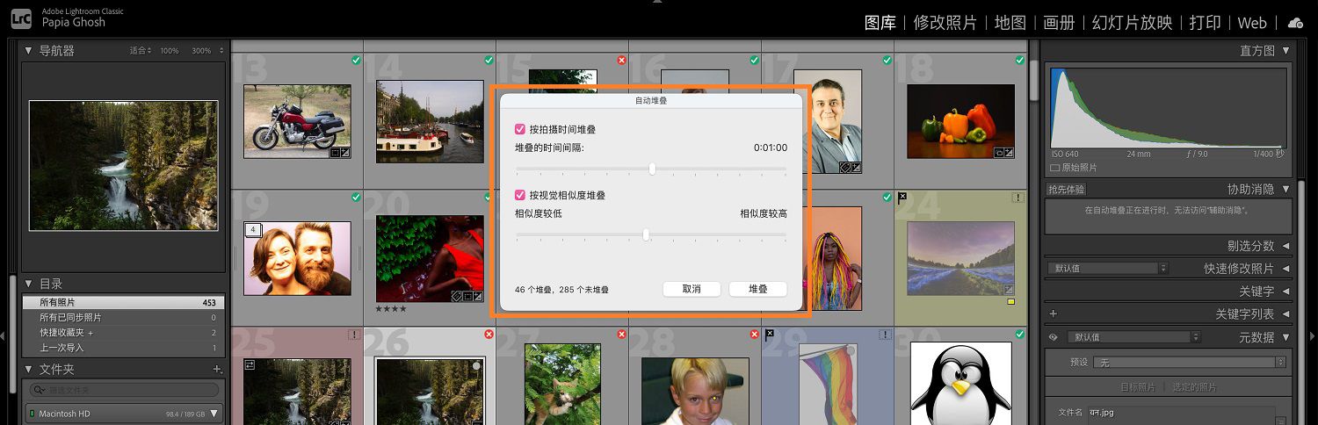Click the yellow color label on photo 24
Viewport: 1318px width, 425px height.
1010,302
